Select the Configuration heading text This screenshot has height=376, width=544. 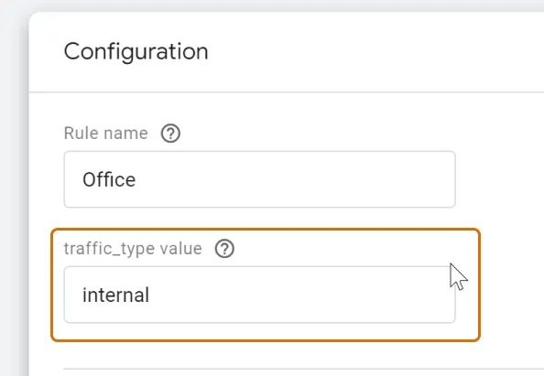click(x=136, y=52)
